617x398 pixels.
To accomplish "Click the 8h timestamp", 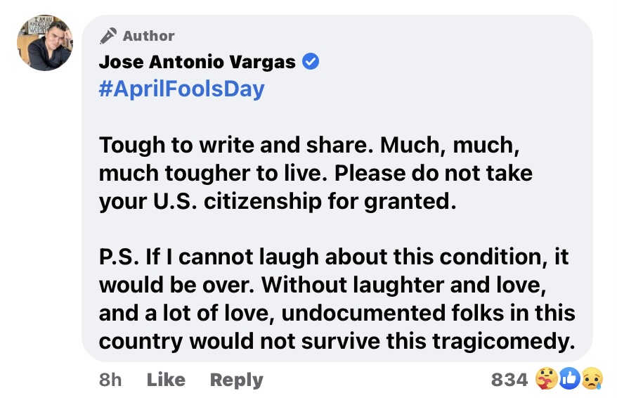I will coord(110,380).
